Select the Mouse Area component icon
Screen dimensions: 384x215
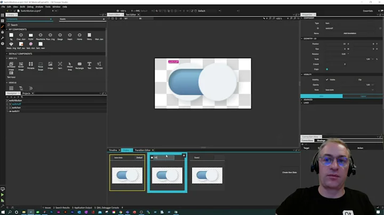70,64
